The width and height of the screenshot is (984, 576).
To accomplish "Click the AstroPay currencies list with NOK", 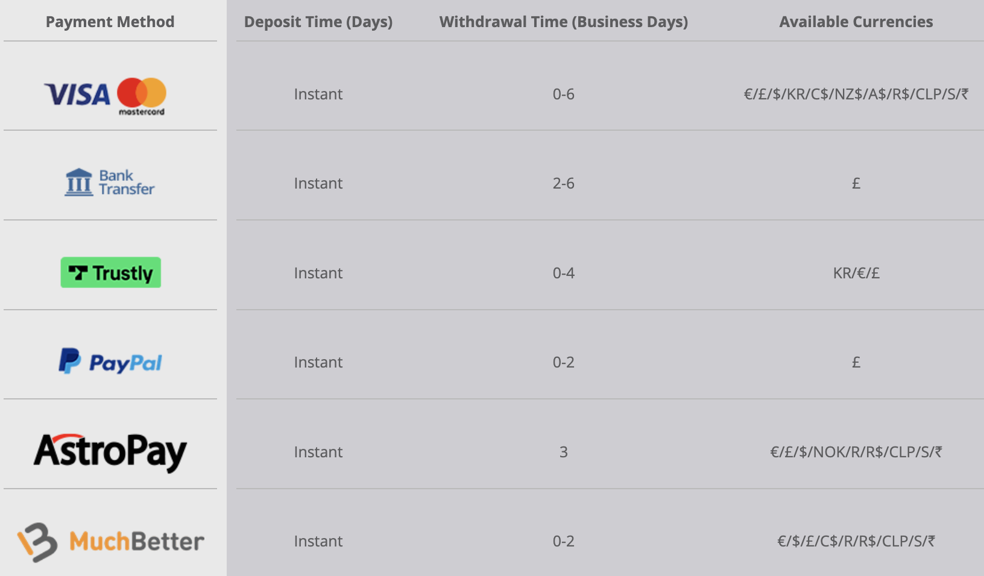I will point(856,452).
